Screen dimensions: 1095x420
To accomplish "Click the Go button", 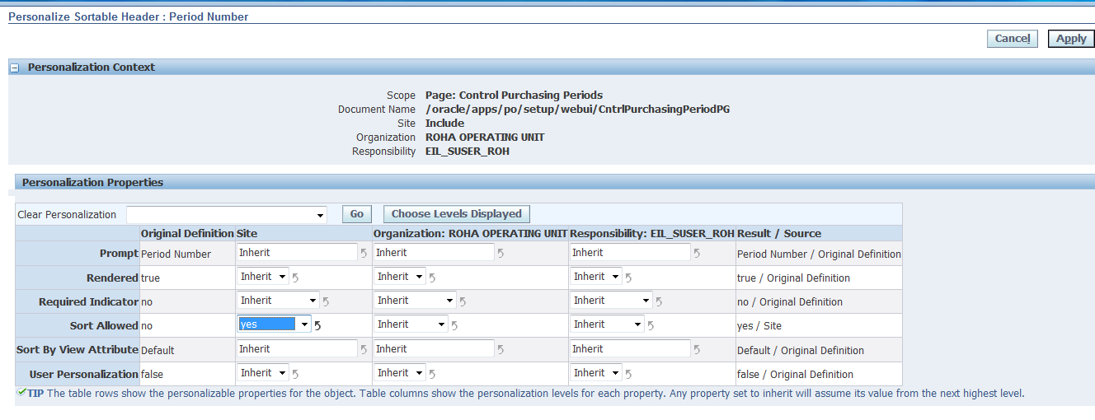I will (x=357, y=214).
